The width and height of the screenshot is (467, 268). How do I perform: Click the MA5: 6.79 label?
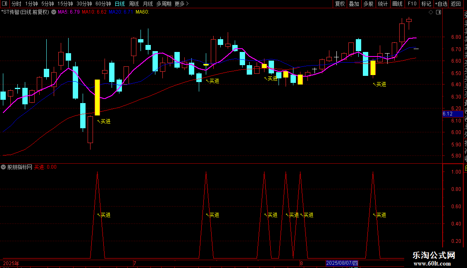click(69, 12)
